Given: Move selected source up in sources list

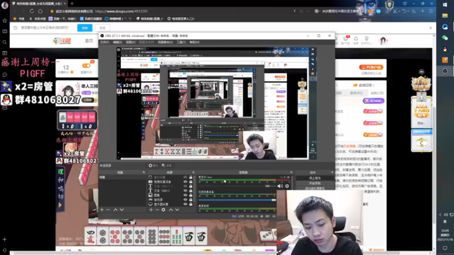Looking at the screenshot, I should click(171, 210).
